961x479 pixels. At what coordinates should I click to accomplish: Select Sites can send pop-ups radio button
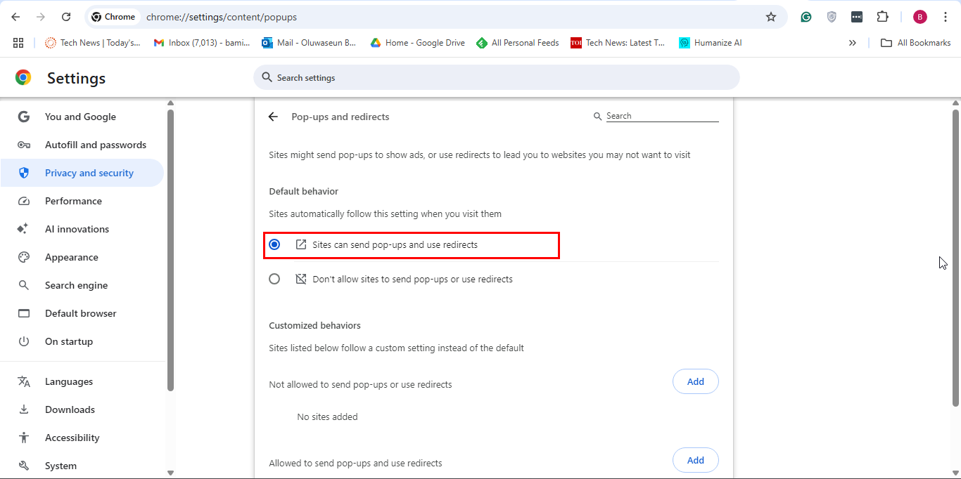point(274,244)
